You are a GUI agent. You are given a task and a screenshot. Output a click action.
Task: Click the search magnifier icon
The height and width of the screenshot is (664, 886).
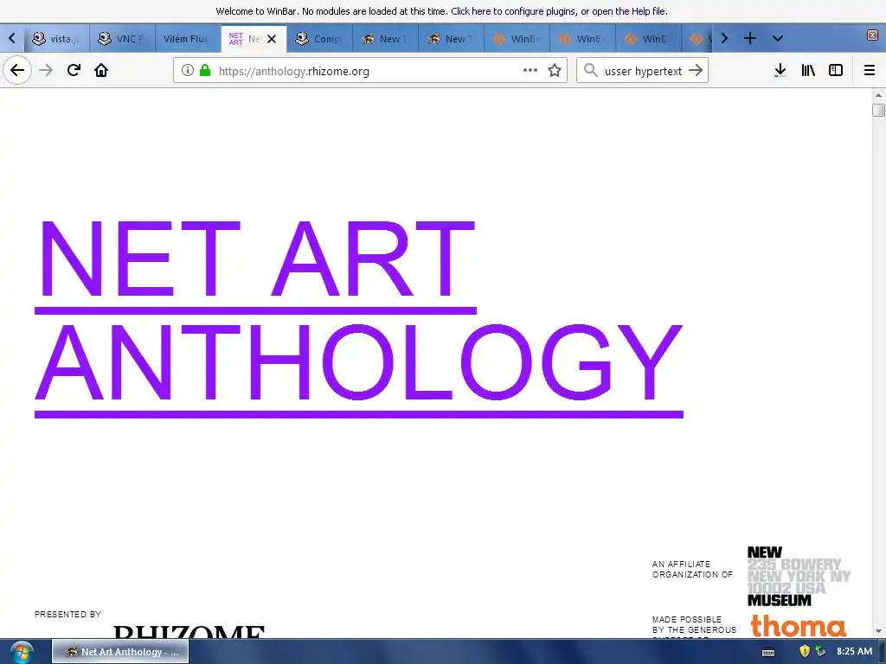coord(590,70)
